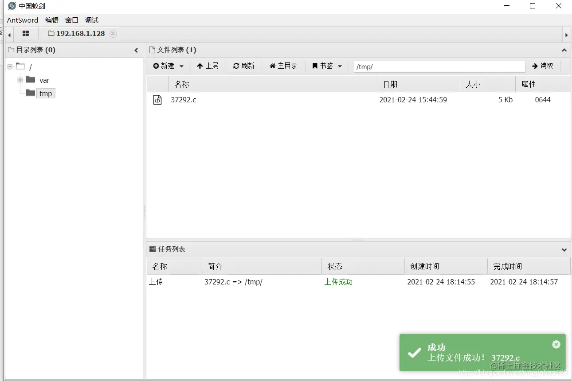Sort files by 日期 column
Image resolution: width=572 pixels, height=381 pixels.
click(x=419, y=84)
